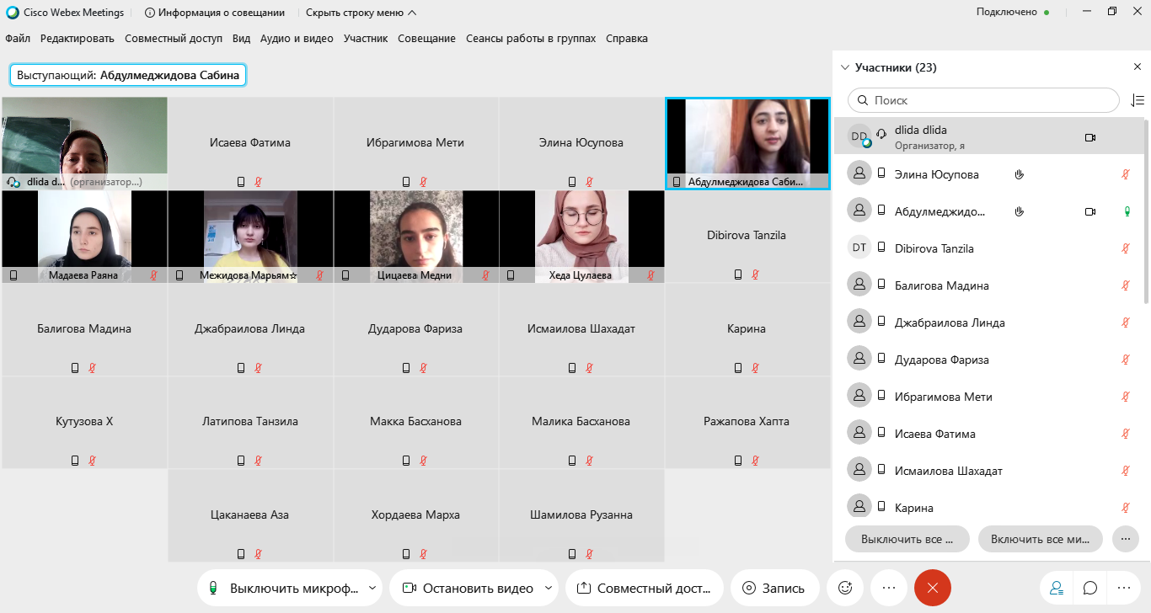Click the Исаева Фатима participant tile
This screenshot has height=613, width=1151.
250,143
